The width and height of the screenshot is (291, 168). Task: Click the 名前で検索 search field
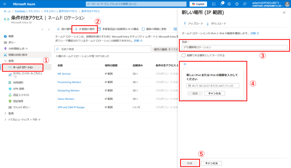click(103, 49)
